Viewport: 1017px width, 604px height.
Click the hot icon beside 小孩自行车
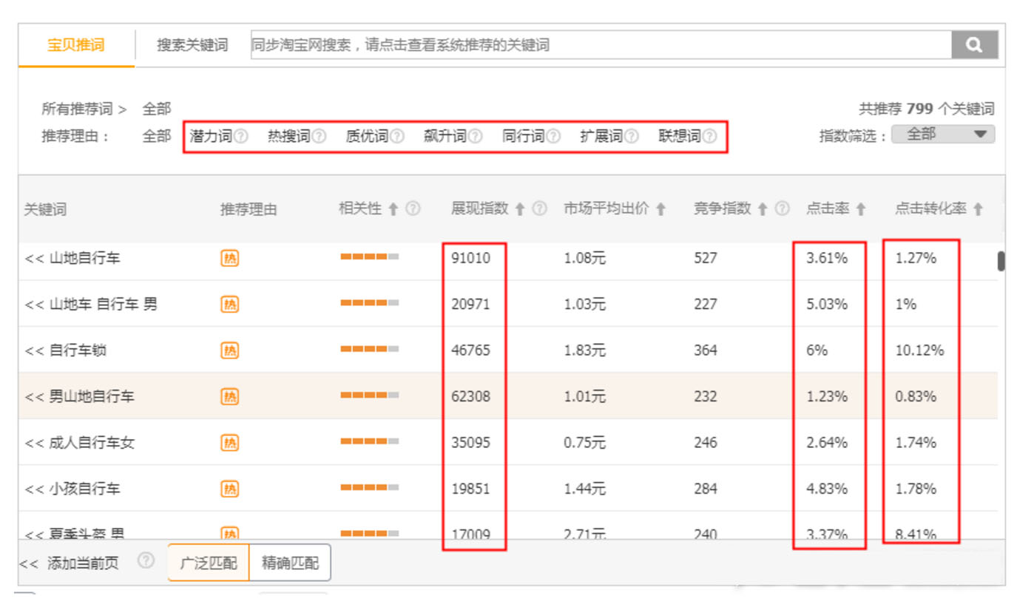pyautogui.click(x=229, y=488)
